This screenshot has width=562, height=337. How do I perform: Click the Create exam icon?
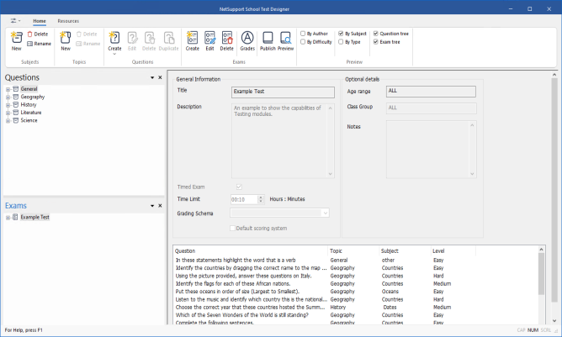tap(192, 40)
